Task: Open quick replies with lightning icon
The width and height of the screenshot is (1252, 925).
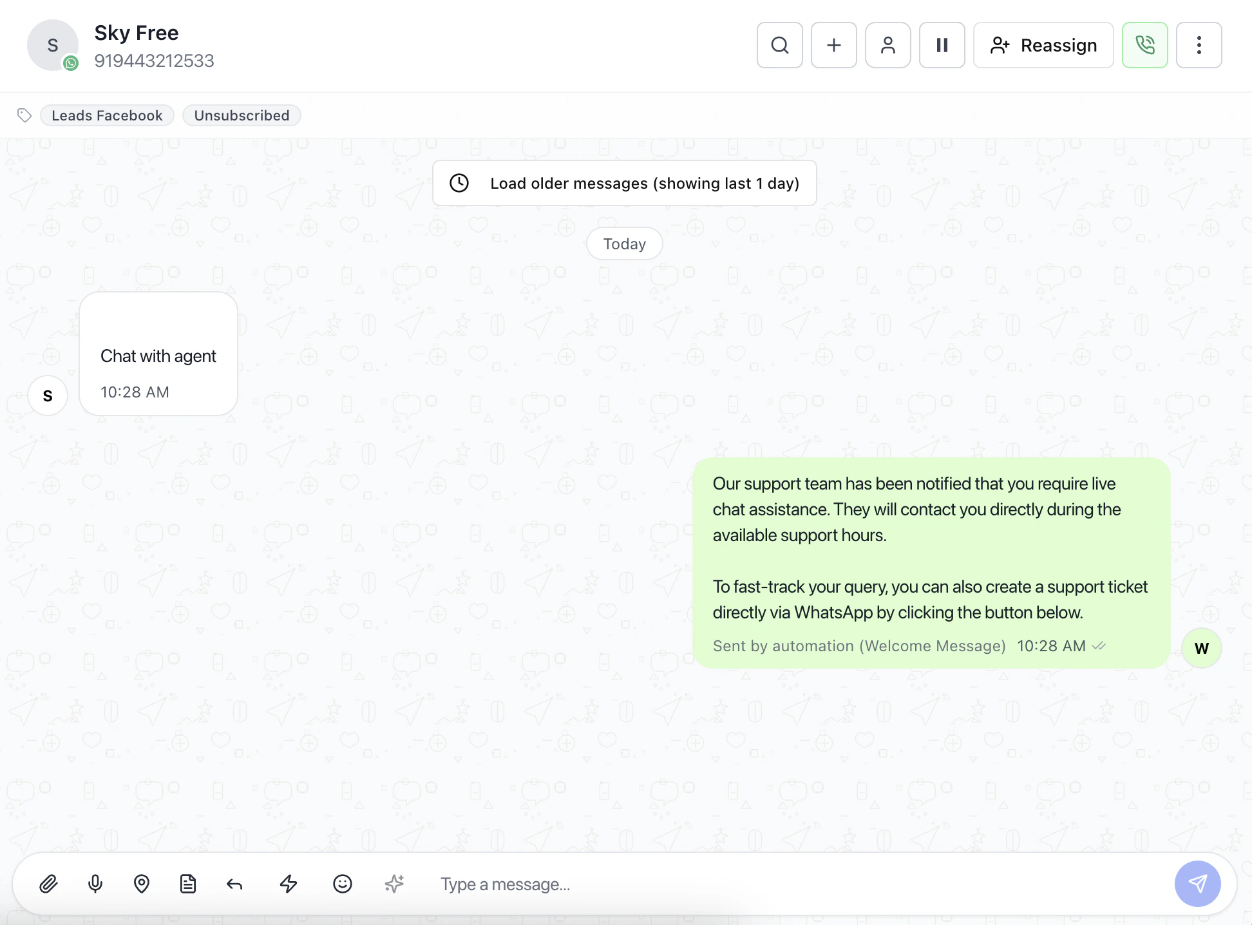Action: (289, 884)
